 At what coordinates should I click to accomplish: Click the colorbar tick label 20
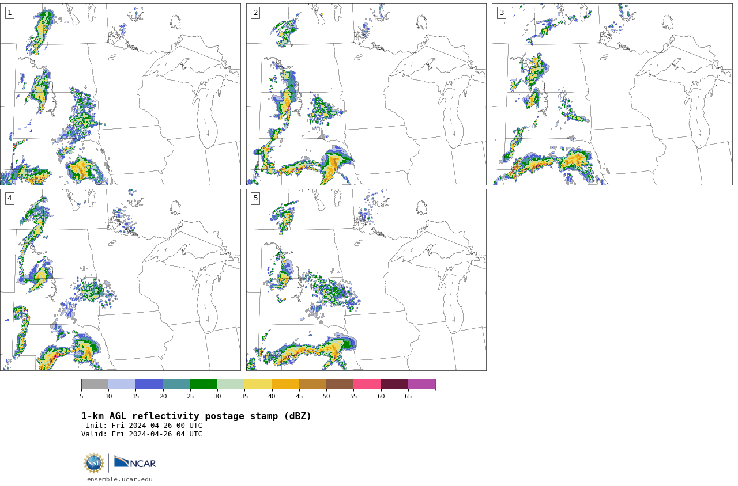coord(163,396)
